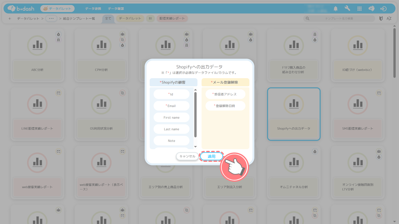Click the mail badge on SMS配信実績レポート card
Viewport: 399px width, 224px height.
click(379, 93)
